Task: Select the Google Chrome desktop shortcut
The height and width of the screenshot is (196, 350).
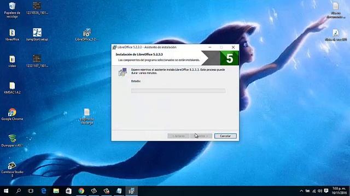Action: coord(12,114)
